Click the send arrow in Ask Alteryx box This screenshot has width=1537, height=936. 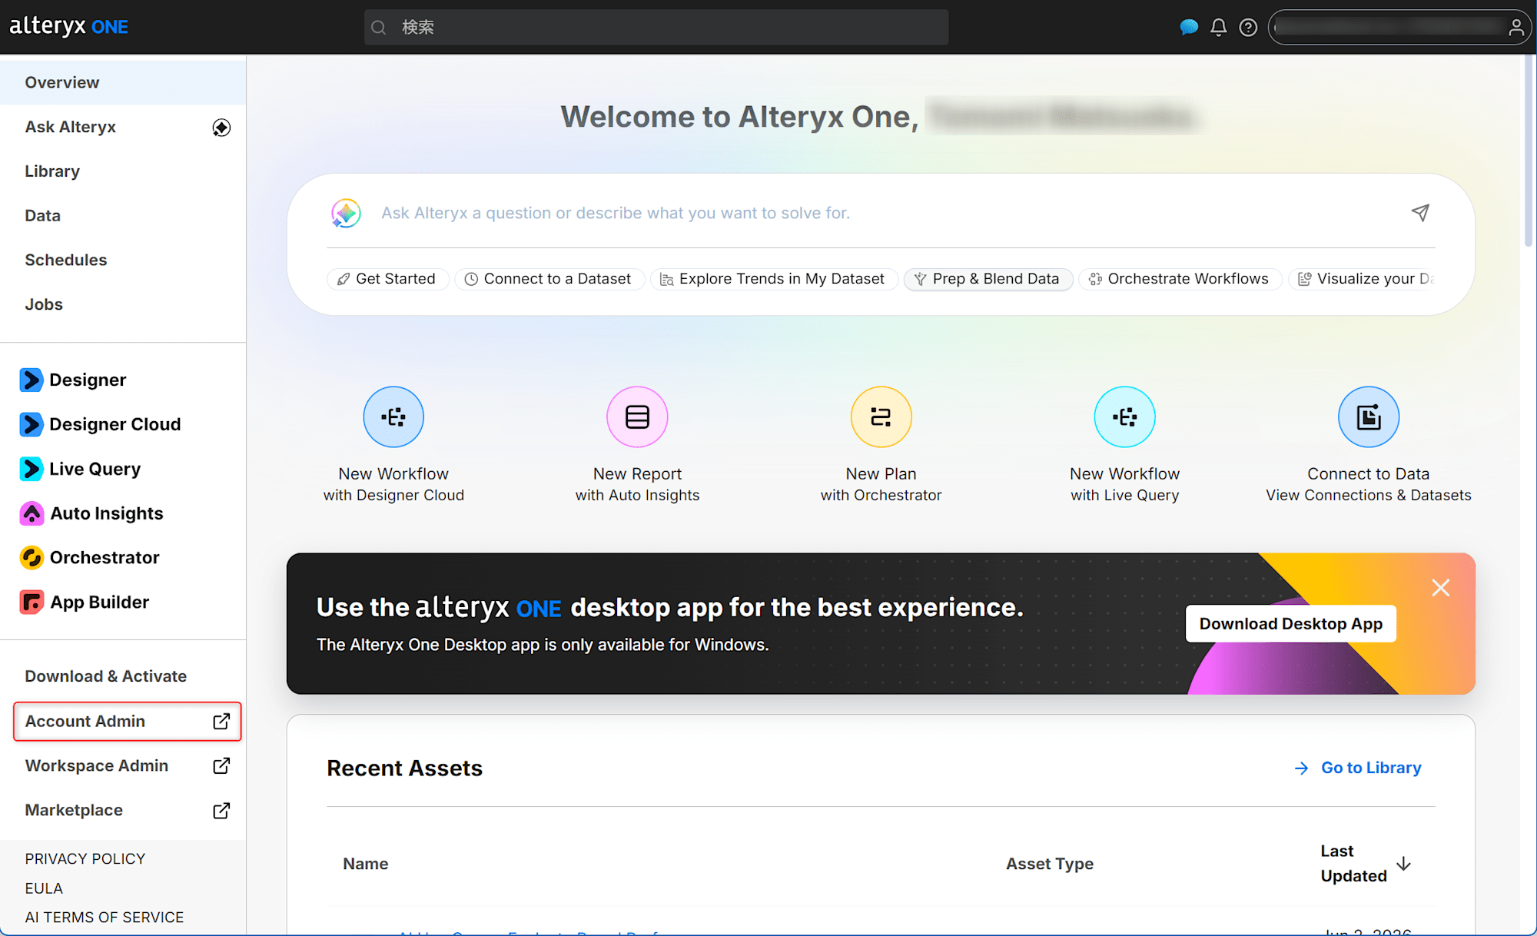pos(1420,213)
